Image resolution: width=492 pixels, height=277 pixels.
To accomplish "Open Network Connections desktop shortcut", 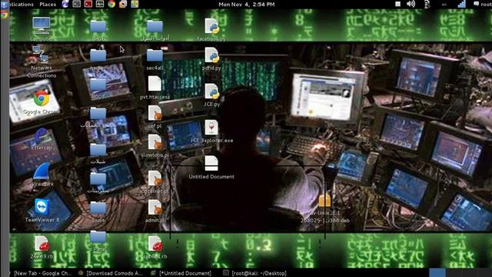I will click(x=41, y=54).
